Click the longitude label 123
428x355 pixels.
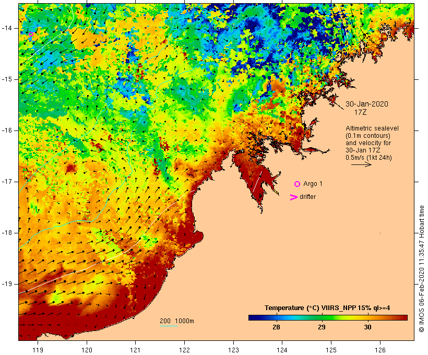(233, 350)
